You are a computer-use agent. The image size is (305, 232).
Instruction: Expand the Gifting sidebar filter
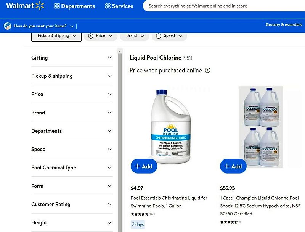click(x=72, y=58)
